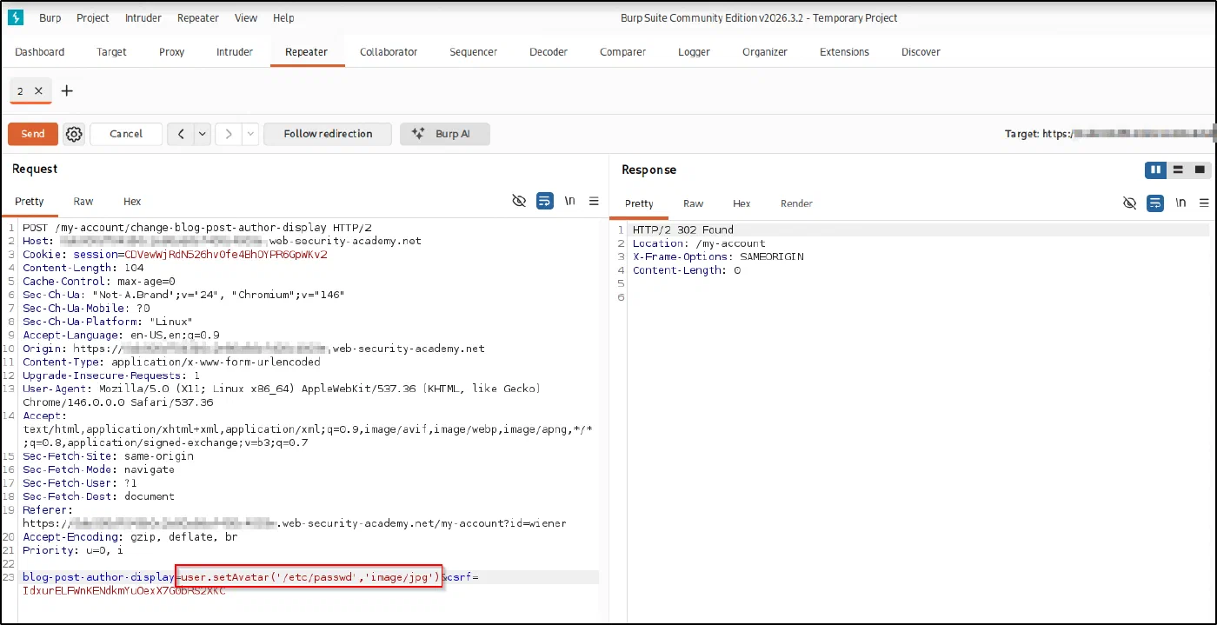Click the Cancel button
The image size is (1217, 625).
[126, 134]
